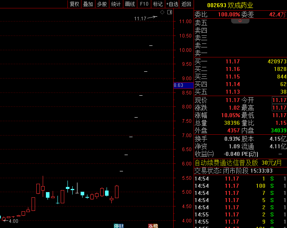This screenshot has width=287, height=228.
Task: Select the 买四 price 11.14
Action: [x=232, y=84]
